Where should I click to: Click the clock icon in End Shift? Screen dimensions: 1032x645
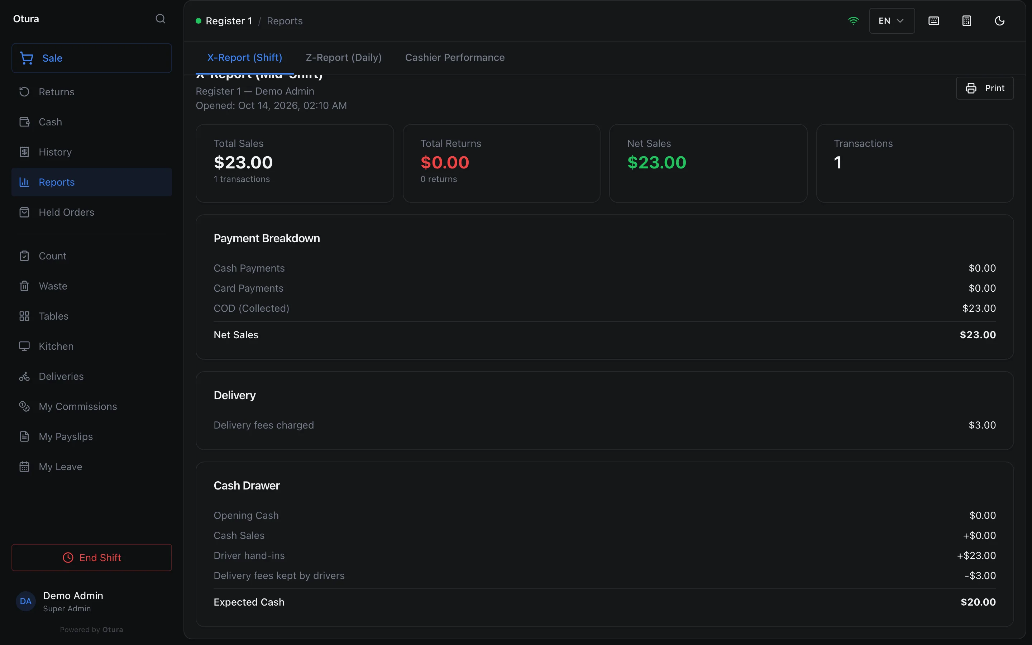68,558
